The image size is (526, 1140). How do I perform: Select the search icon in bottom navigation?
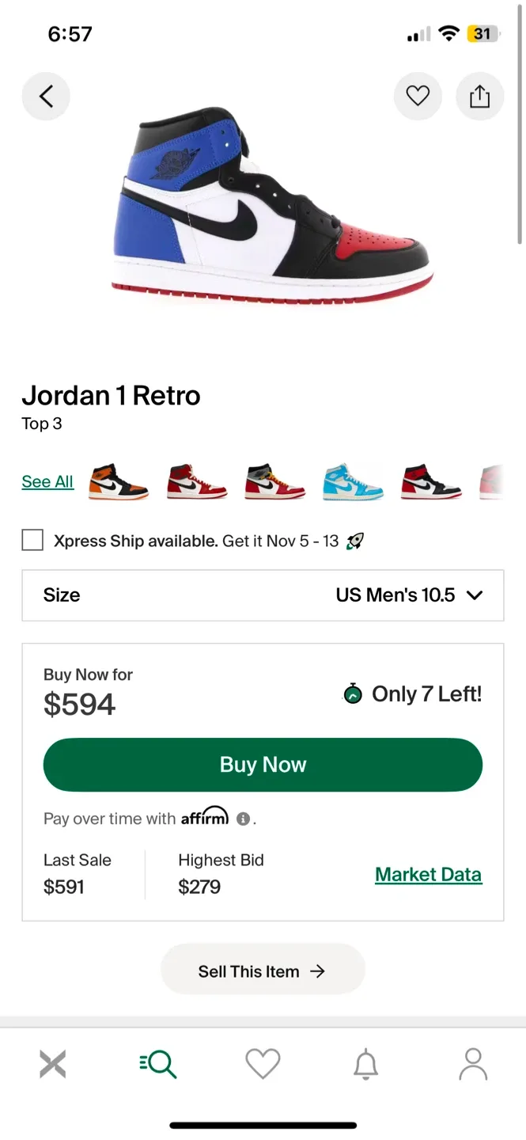click(157, 1064)
